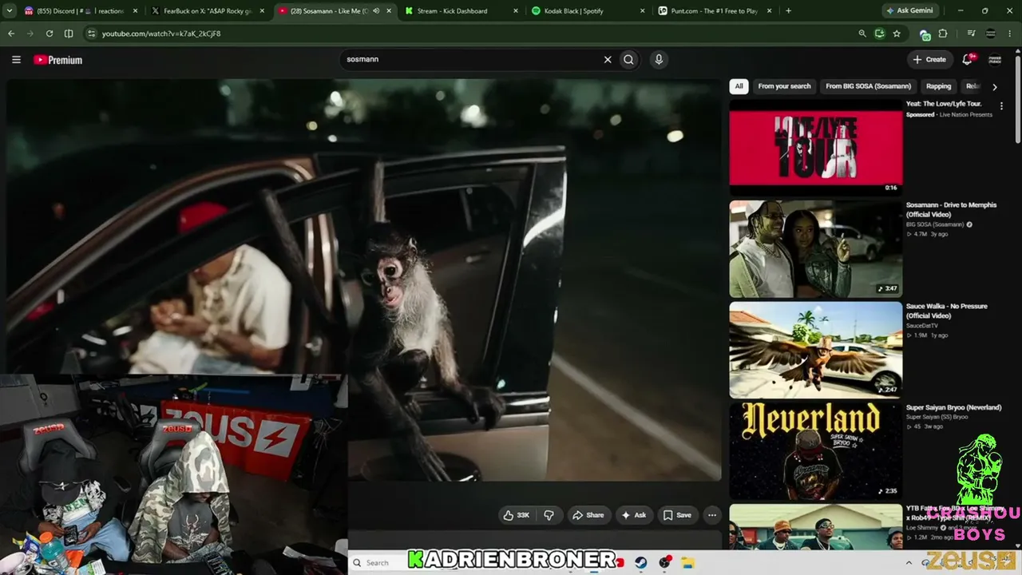This screenshot has width=1022, height=575.
Task: Visit the SauceDatTV channel
Action: point(924,326)
